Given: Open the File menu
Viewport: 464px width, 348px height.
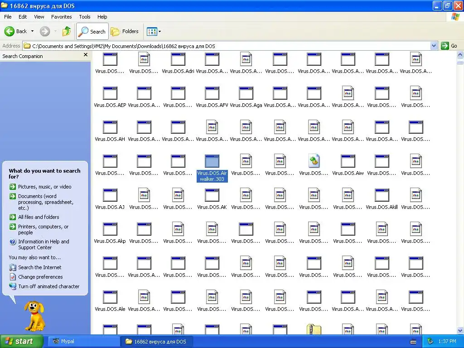Looking at the screenshot, I should pyautogui.click(x=8, y=17).
